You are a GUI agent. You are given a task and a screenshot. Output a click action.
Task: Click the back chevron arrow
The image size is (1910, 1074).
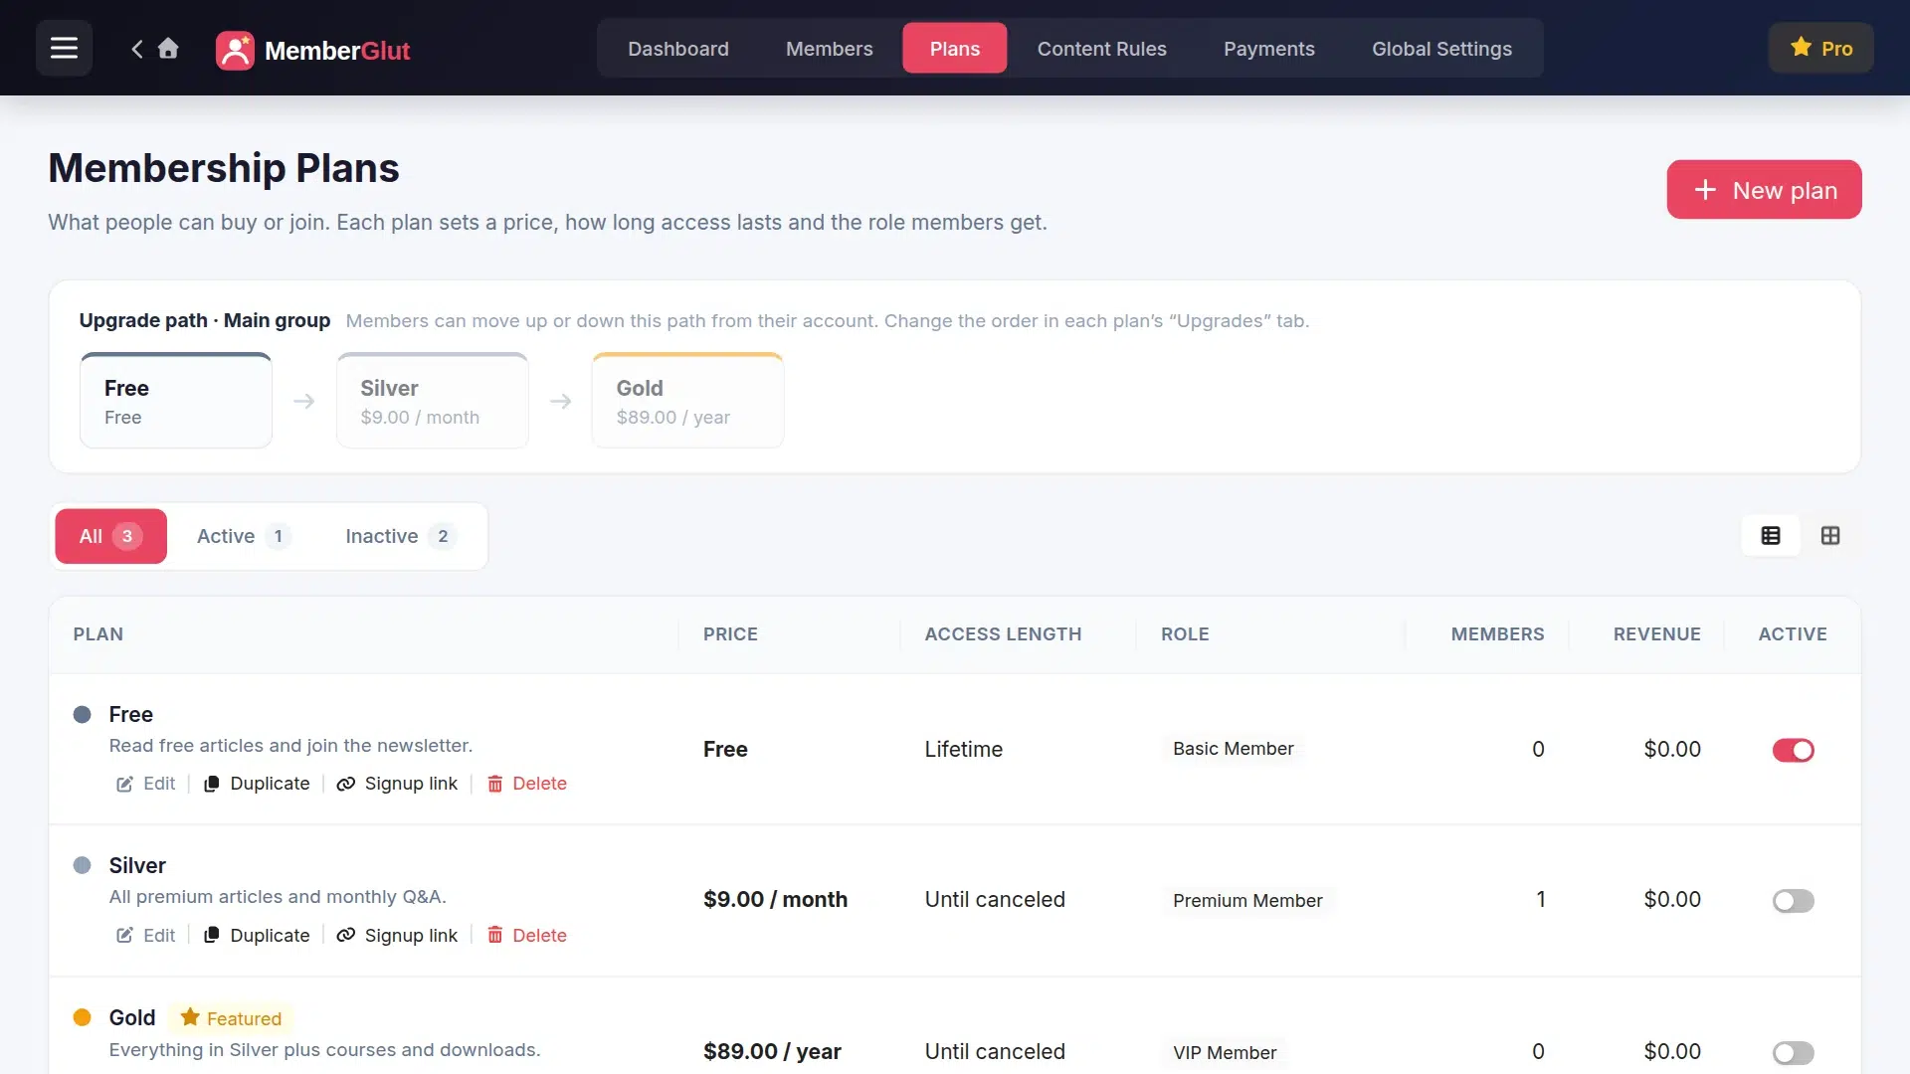(x=137, y=48)
